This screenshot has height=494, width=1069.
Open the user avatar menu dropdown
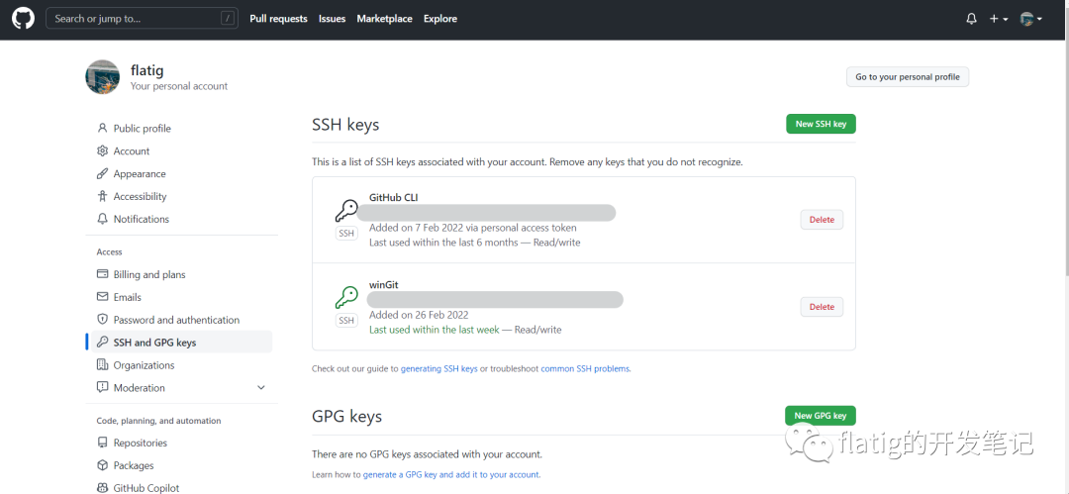[1030, 19]
